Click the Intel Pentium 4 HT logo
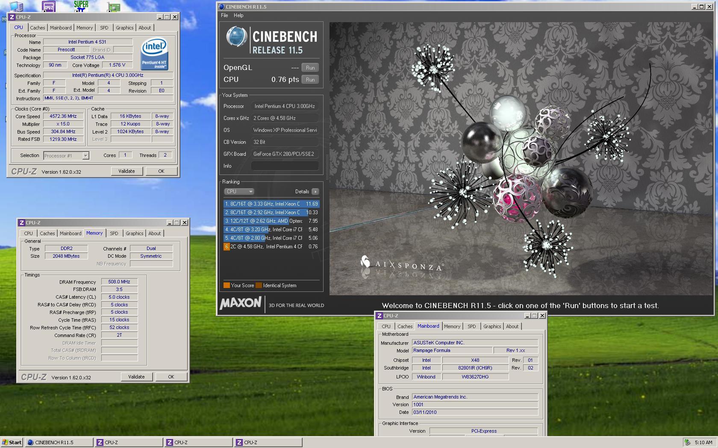 click(x=154, y=54)
